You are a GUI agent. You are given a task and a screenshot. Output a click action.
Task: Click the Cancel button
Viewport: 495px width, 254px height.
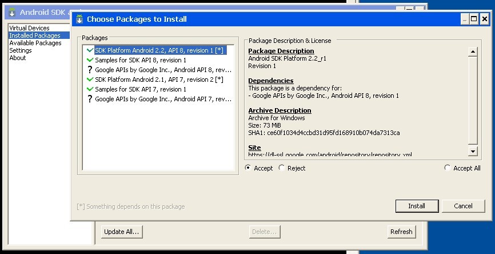click(463, 206)
